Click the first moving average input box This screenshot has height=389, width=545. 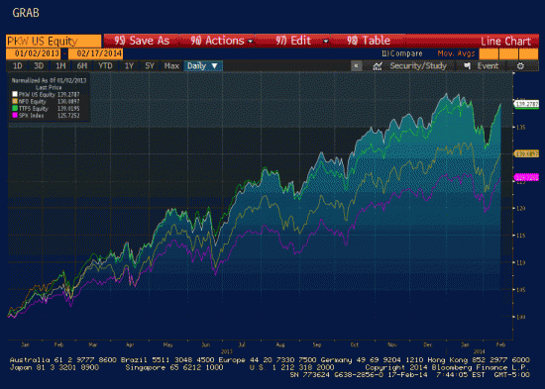(x=489, y=53)
